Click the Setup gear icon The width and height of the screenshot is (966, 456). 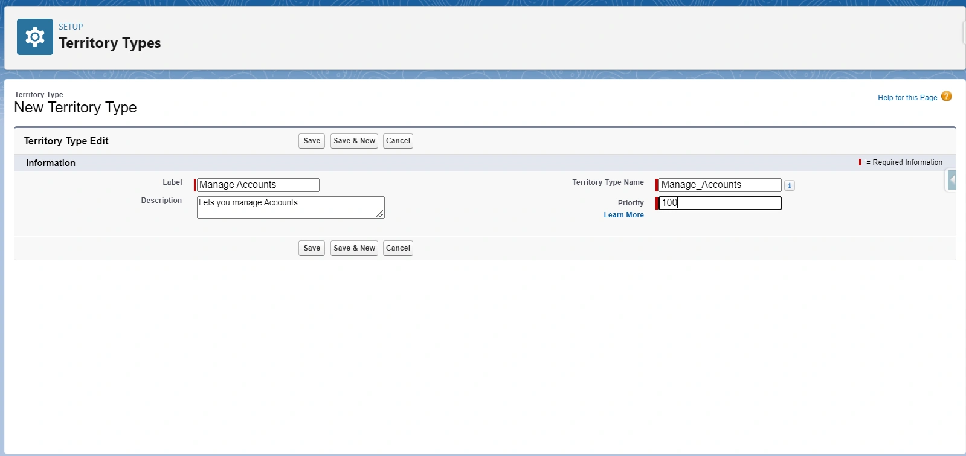point(35,37)
